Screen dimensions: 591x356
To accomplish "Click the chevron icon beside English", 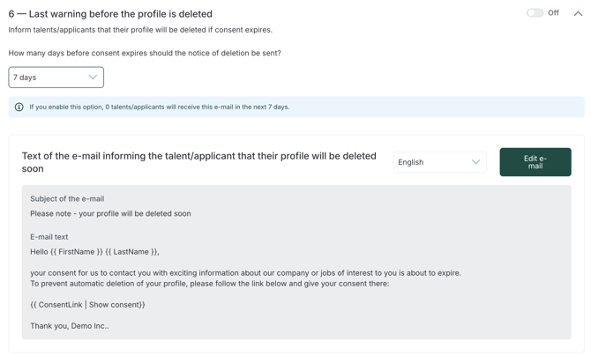I will click(475, 162).
